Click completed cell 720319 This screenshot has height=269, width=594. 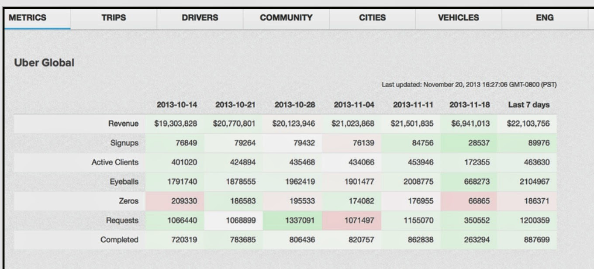click(x=175, y=240)
